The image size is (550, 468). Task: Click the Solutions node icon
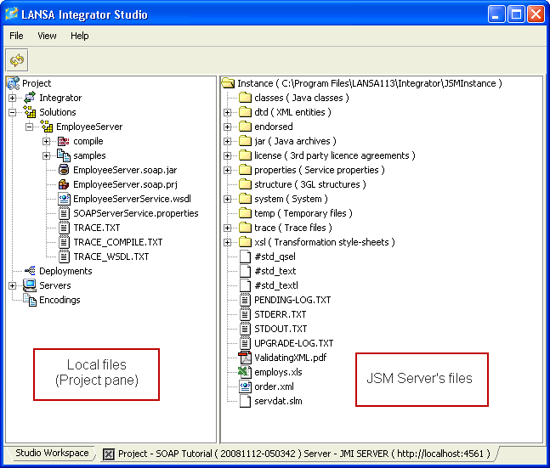click(30, 112)
